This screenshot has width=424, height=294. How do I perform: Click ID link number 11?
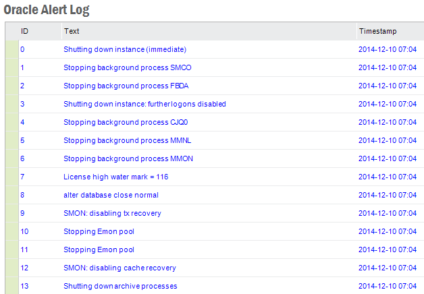coord(24,249)
